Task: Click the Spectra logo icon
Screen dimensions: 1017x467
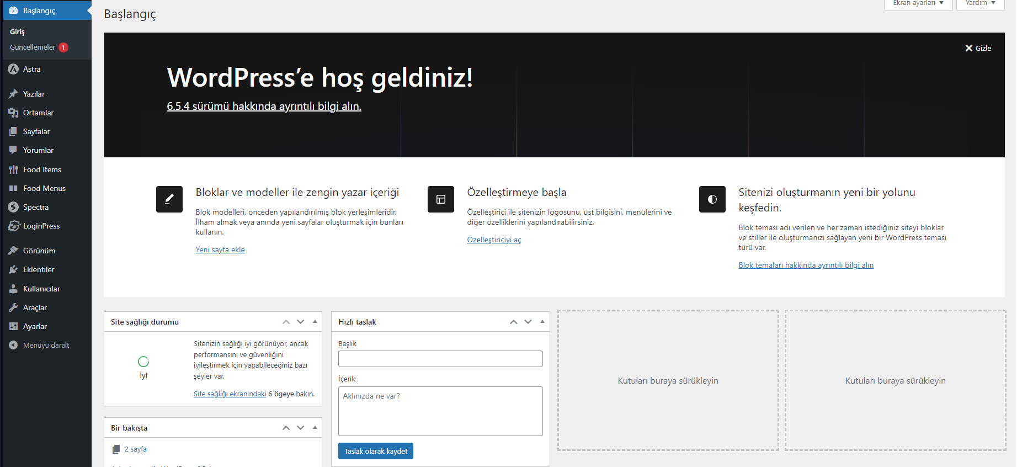Action: tap(13, 207)
